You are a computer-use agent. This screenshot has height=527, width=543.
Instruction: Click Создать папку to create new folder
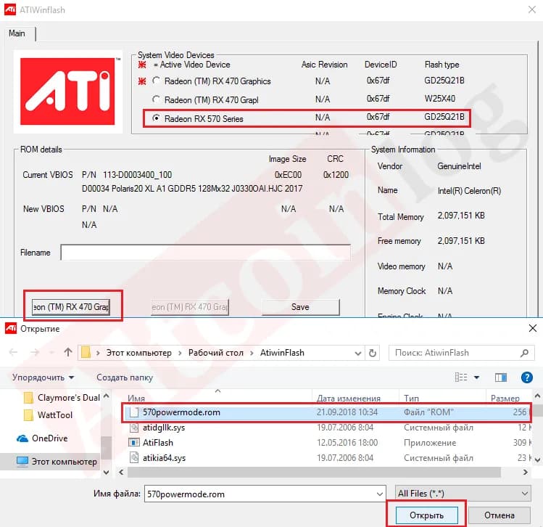pos(125,377)
